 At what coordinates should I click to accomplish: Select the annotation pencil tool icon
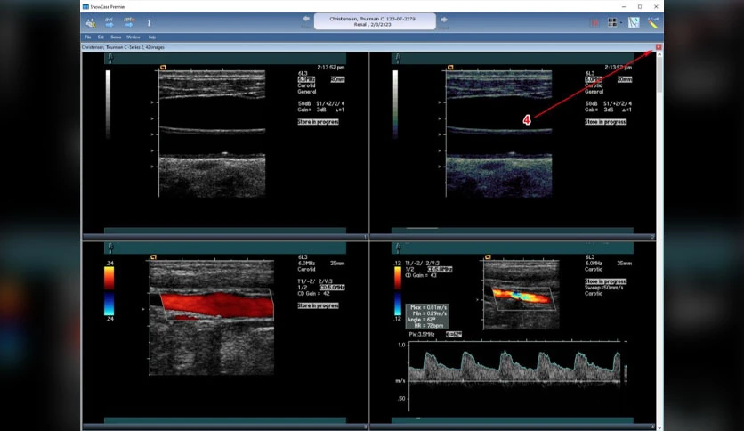[653, 22]
